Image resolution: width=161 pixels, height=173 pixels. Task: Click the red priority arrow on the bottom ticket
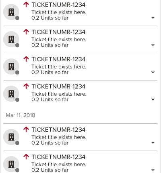[26, 157]
